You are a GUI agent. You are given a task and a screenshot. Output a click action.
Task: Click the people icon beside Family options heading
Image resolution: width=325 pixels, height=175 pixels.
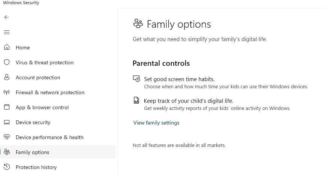(138, 24)
